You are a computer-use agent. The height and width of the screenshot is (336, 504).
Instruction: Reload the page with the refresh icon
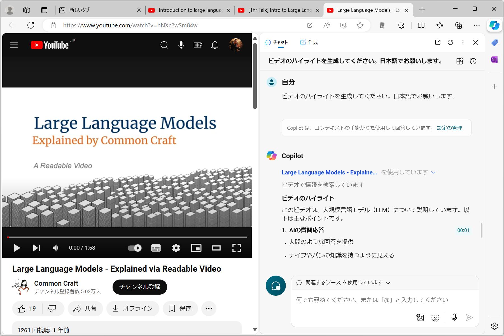(x=31, y=25)
